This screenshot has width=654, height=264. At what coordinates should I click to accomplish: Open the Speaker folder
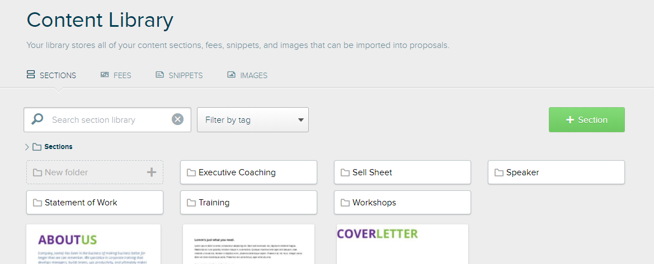click(557, 172)
